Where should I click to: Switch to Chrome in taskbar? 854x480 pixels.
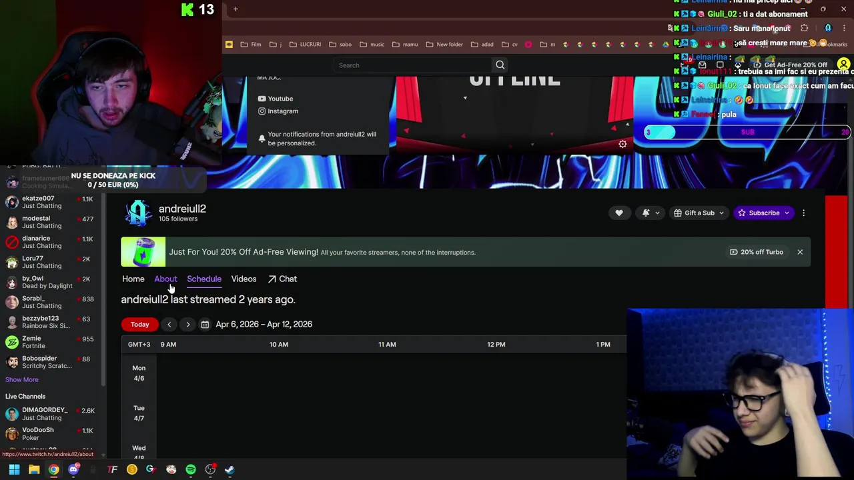(x=53, y=469)
